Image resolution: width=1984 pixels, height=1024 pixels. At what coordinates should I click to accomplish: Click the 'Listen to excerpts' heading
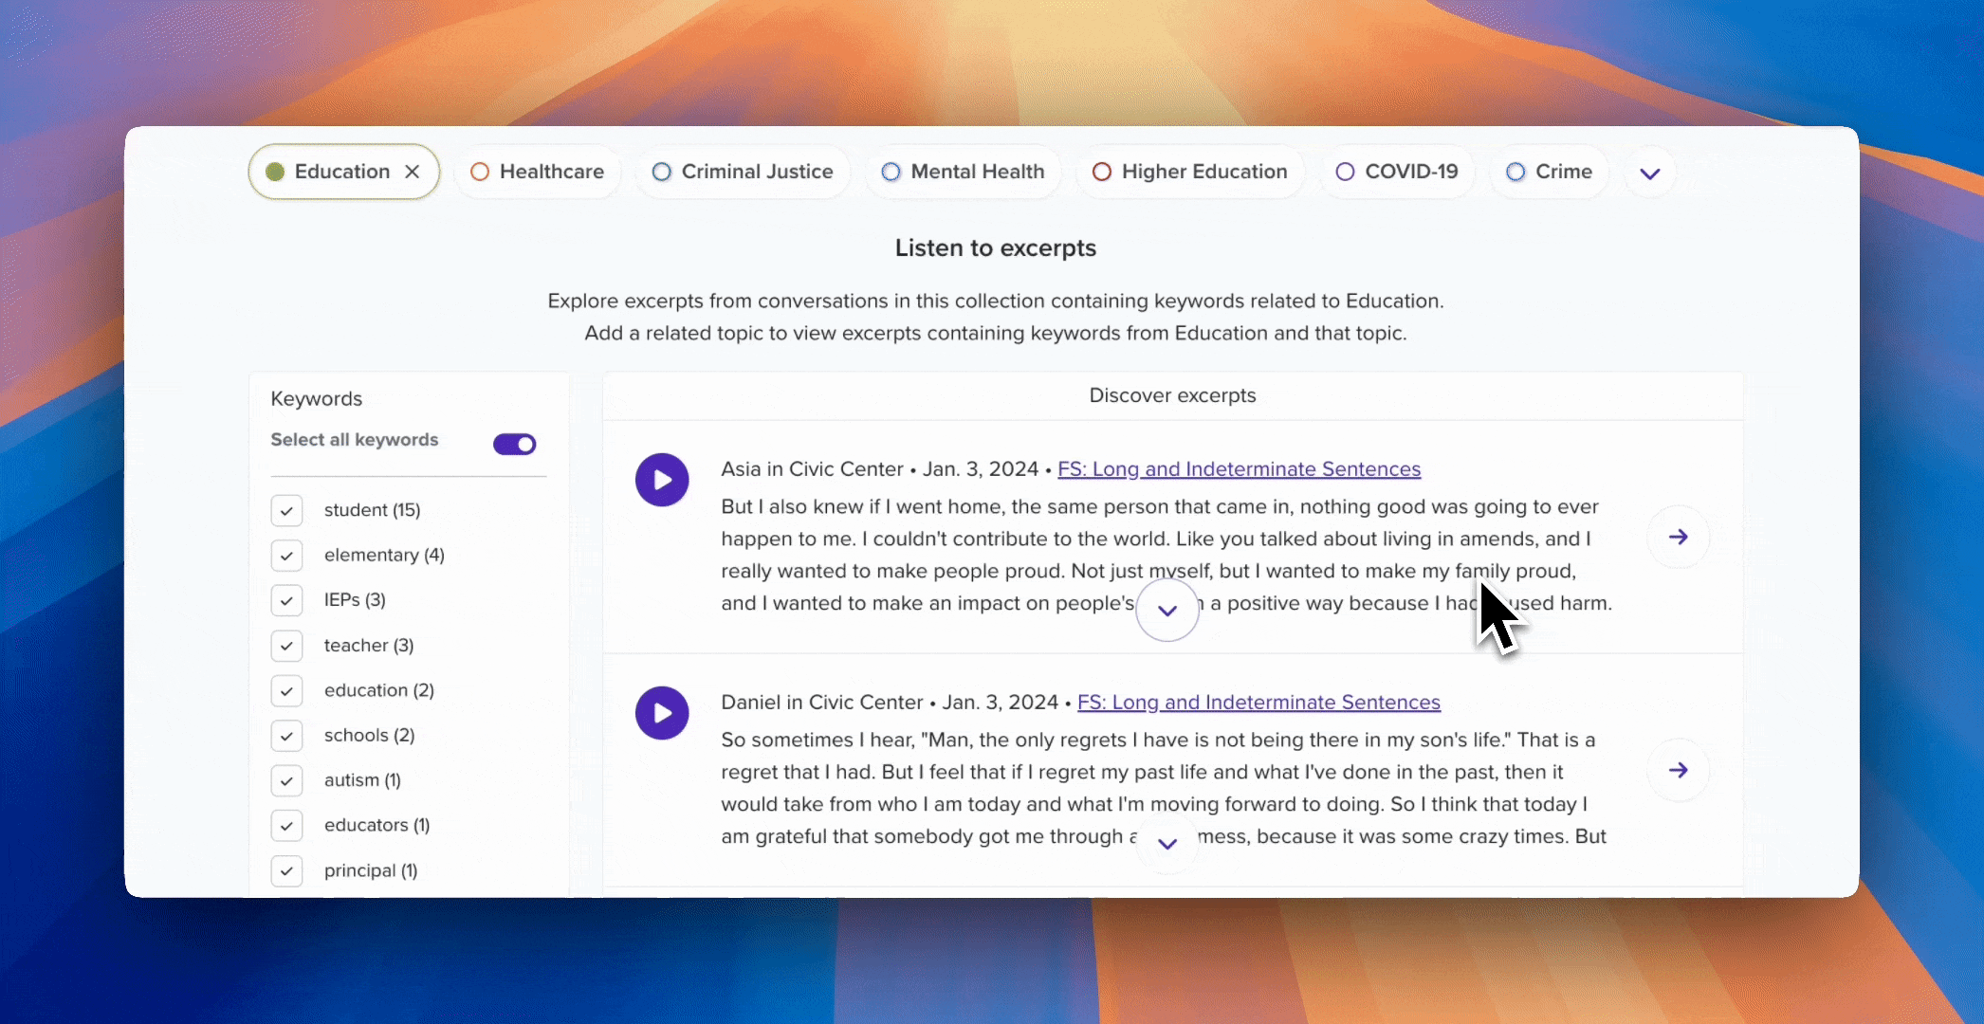click(996, 248)
